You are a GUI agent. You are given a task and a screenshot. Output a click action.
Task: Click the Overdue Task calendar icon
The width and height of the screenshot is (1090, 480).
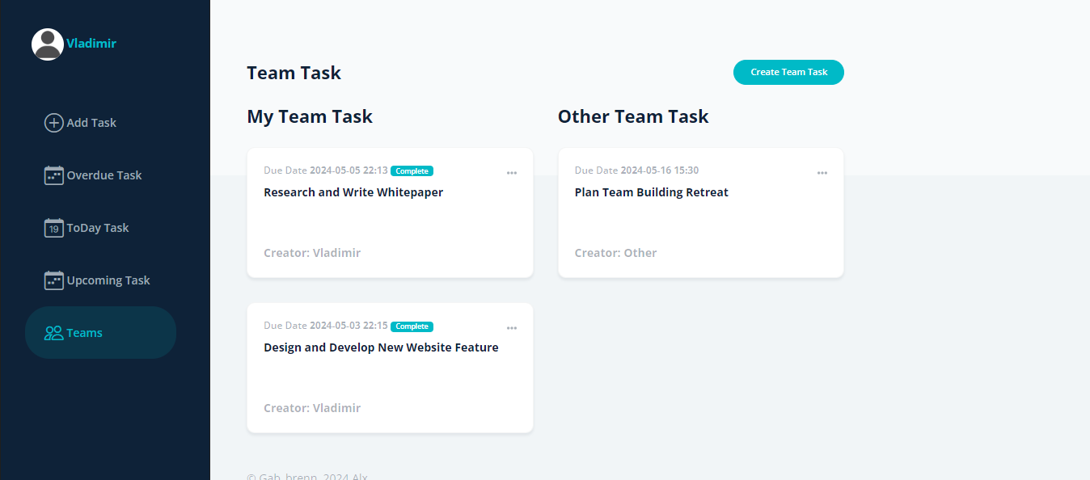click(53, 175)
